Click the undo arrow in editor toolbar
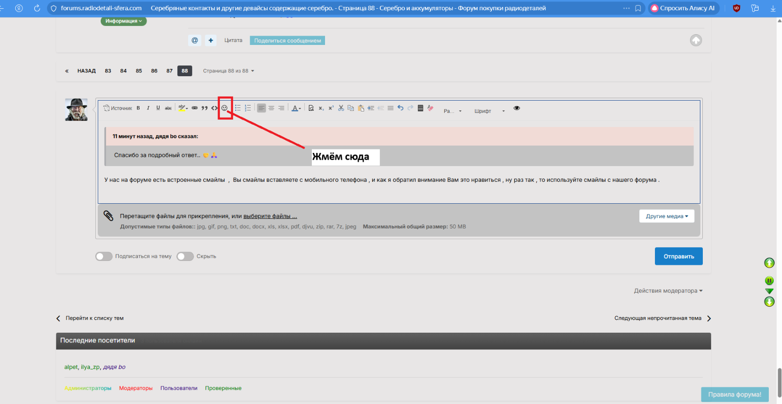This screenshot has width=782, height=404. click(400, 108)
